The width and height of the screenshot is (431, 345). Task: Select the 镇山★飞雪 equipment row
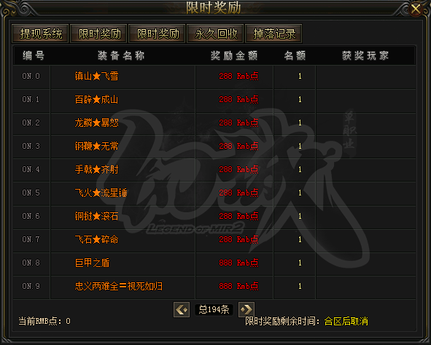pyautogui.click(x=214, y=77)
